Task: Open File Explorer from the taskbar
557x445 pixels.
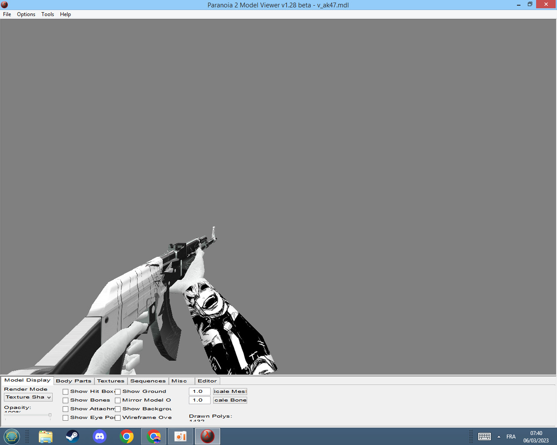Action: point(46,436)
